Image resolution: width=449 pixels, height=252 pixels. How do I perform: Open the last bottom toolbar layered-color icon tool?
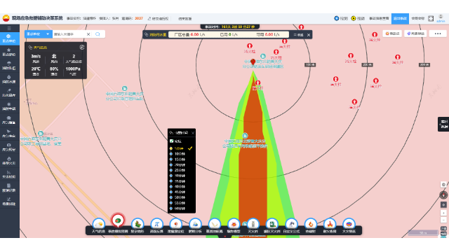click(x=349, y=224)
